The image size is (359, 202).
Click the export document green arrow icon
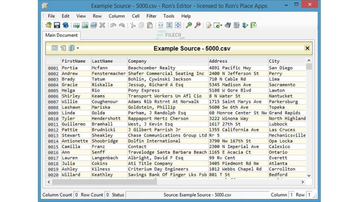pyautogui.click(x=216, y=25)
